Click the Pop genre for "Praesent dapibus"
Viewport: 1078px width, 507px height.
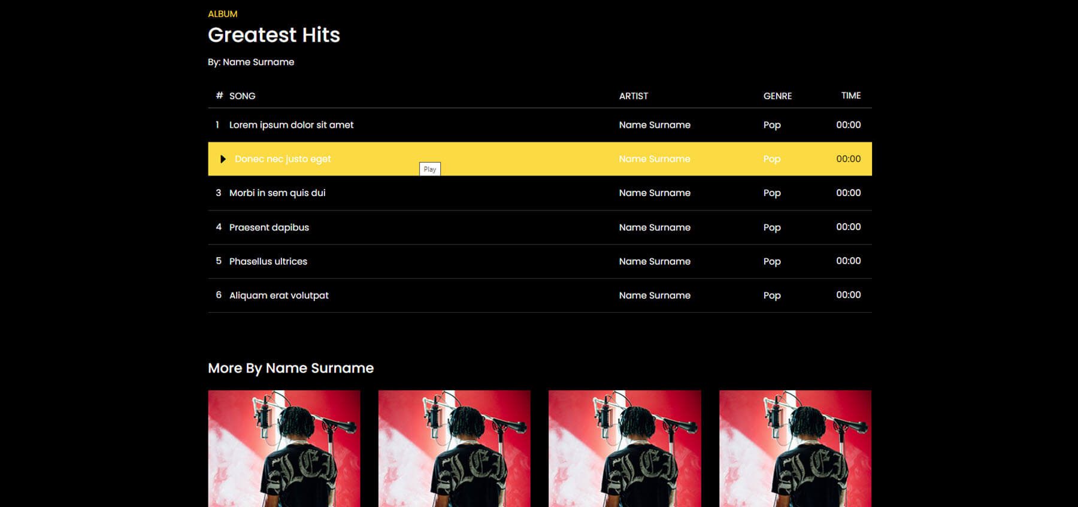772,227
